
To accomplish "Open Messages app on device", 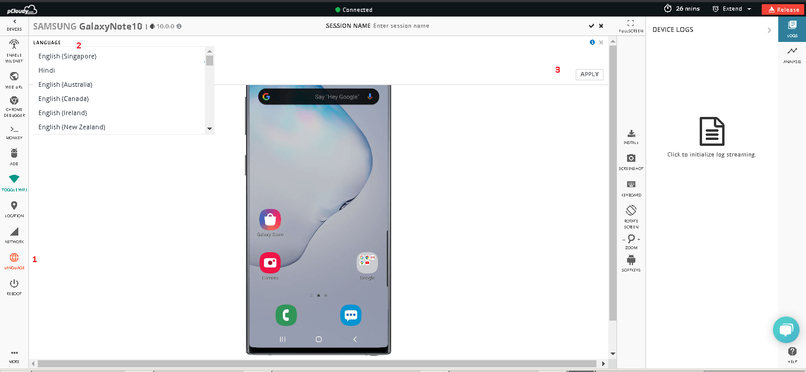I will coord(351,315).
